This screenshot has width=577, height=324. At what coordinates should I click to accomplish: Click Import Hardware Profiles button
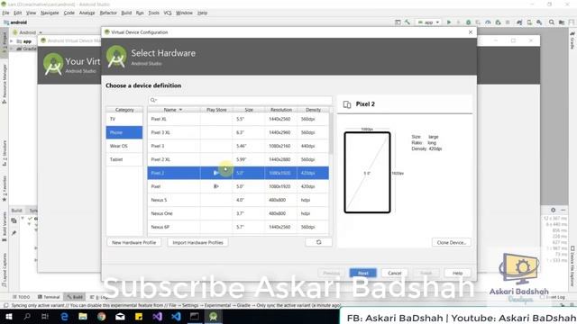[197, 242]
